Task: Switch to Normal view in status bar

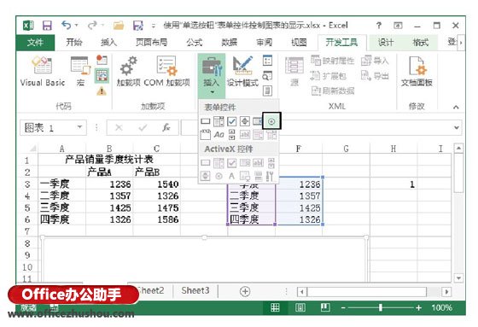Action: point(275,307)
